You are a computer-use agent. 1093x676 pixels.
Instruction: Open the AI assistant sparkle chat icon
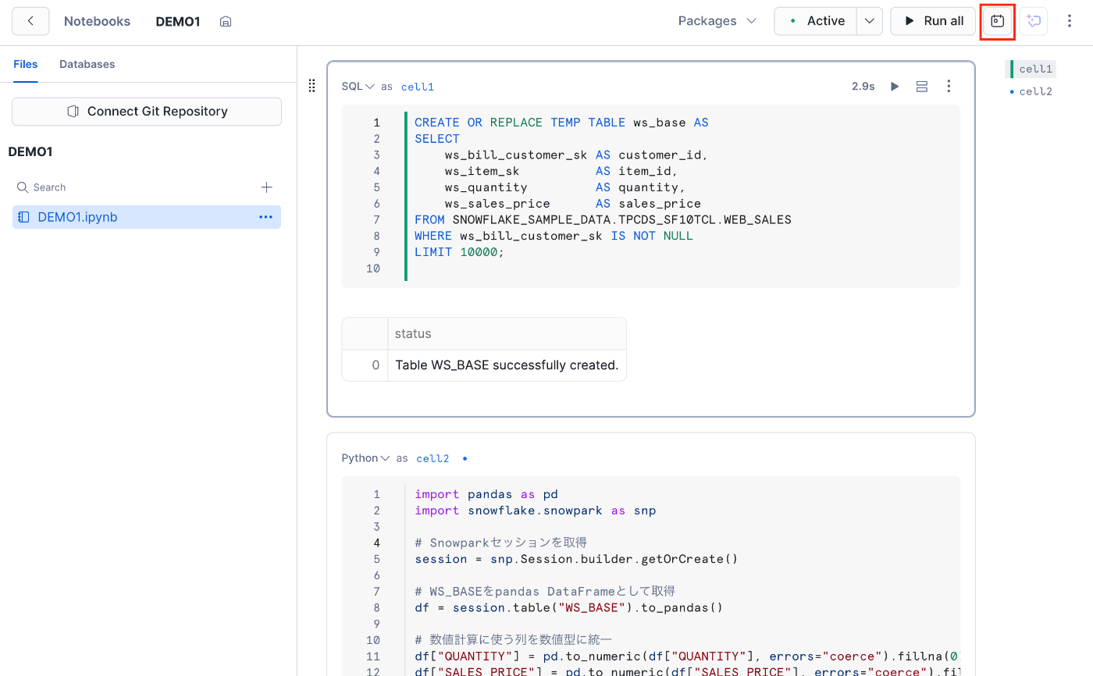pos(1034,21)
